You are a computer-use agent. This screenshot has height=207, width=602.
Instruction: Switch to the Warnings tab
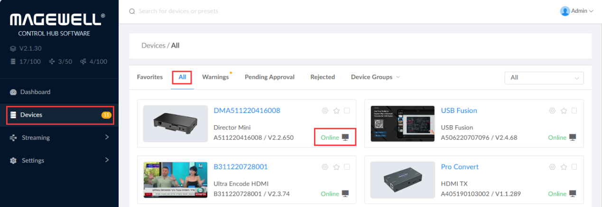[215, 77]
